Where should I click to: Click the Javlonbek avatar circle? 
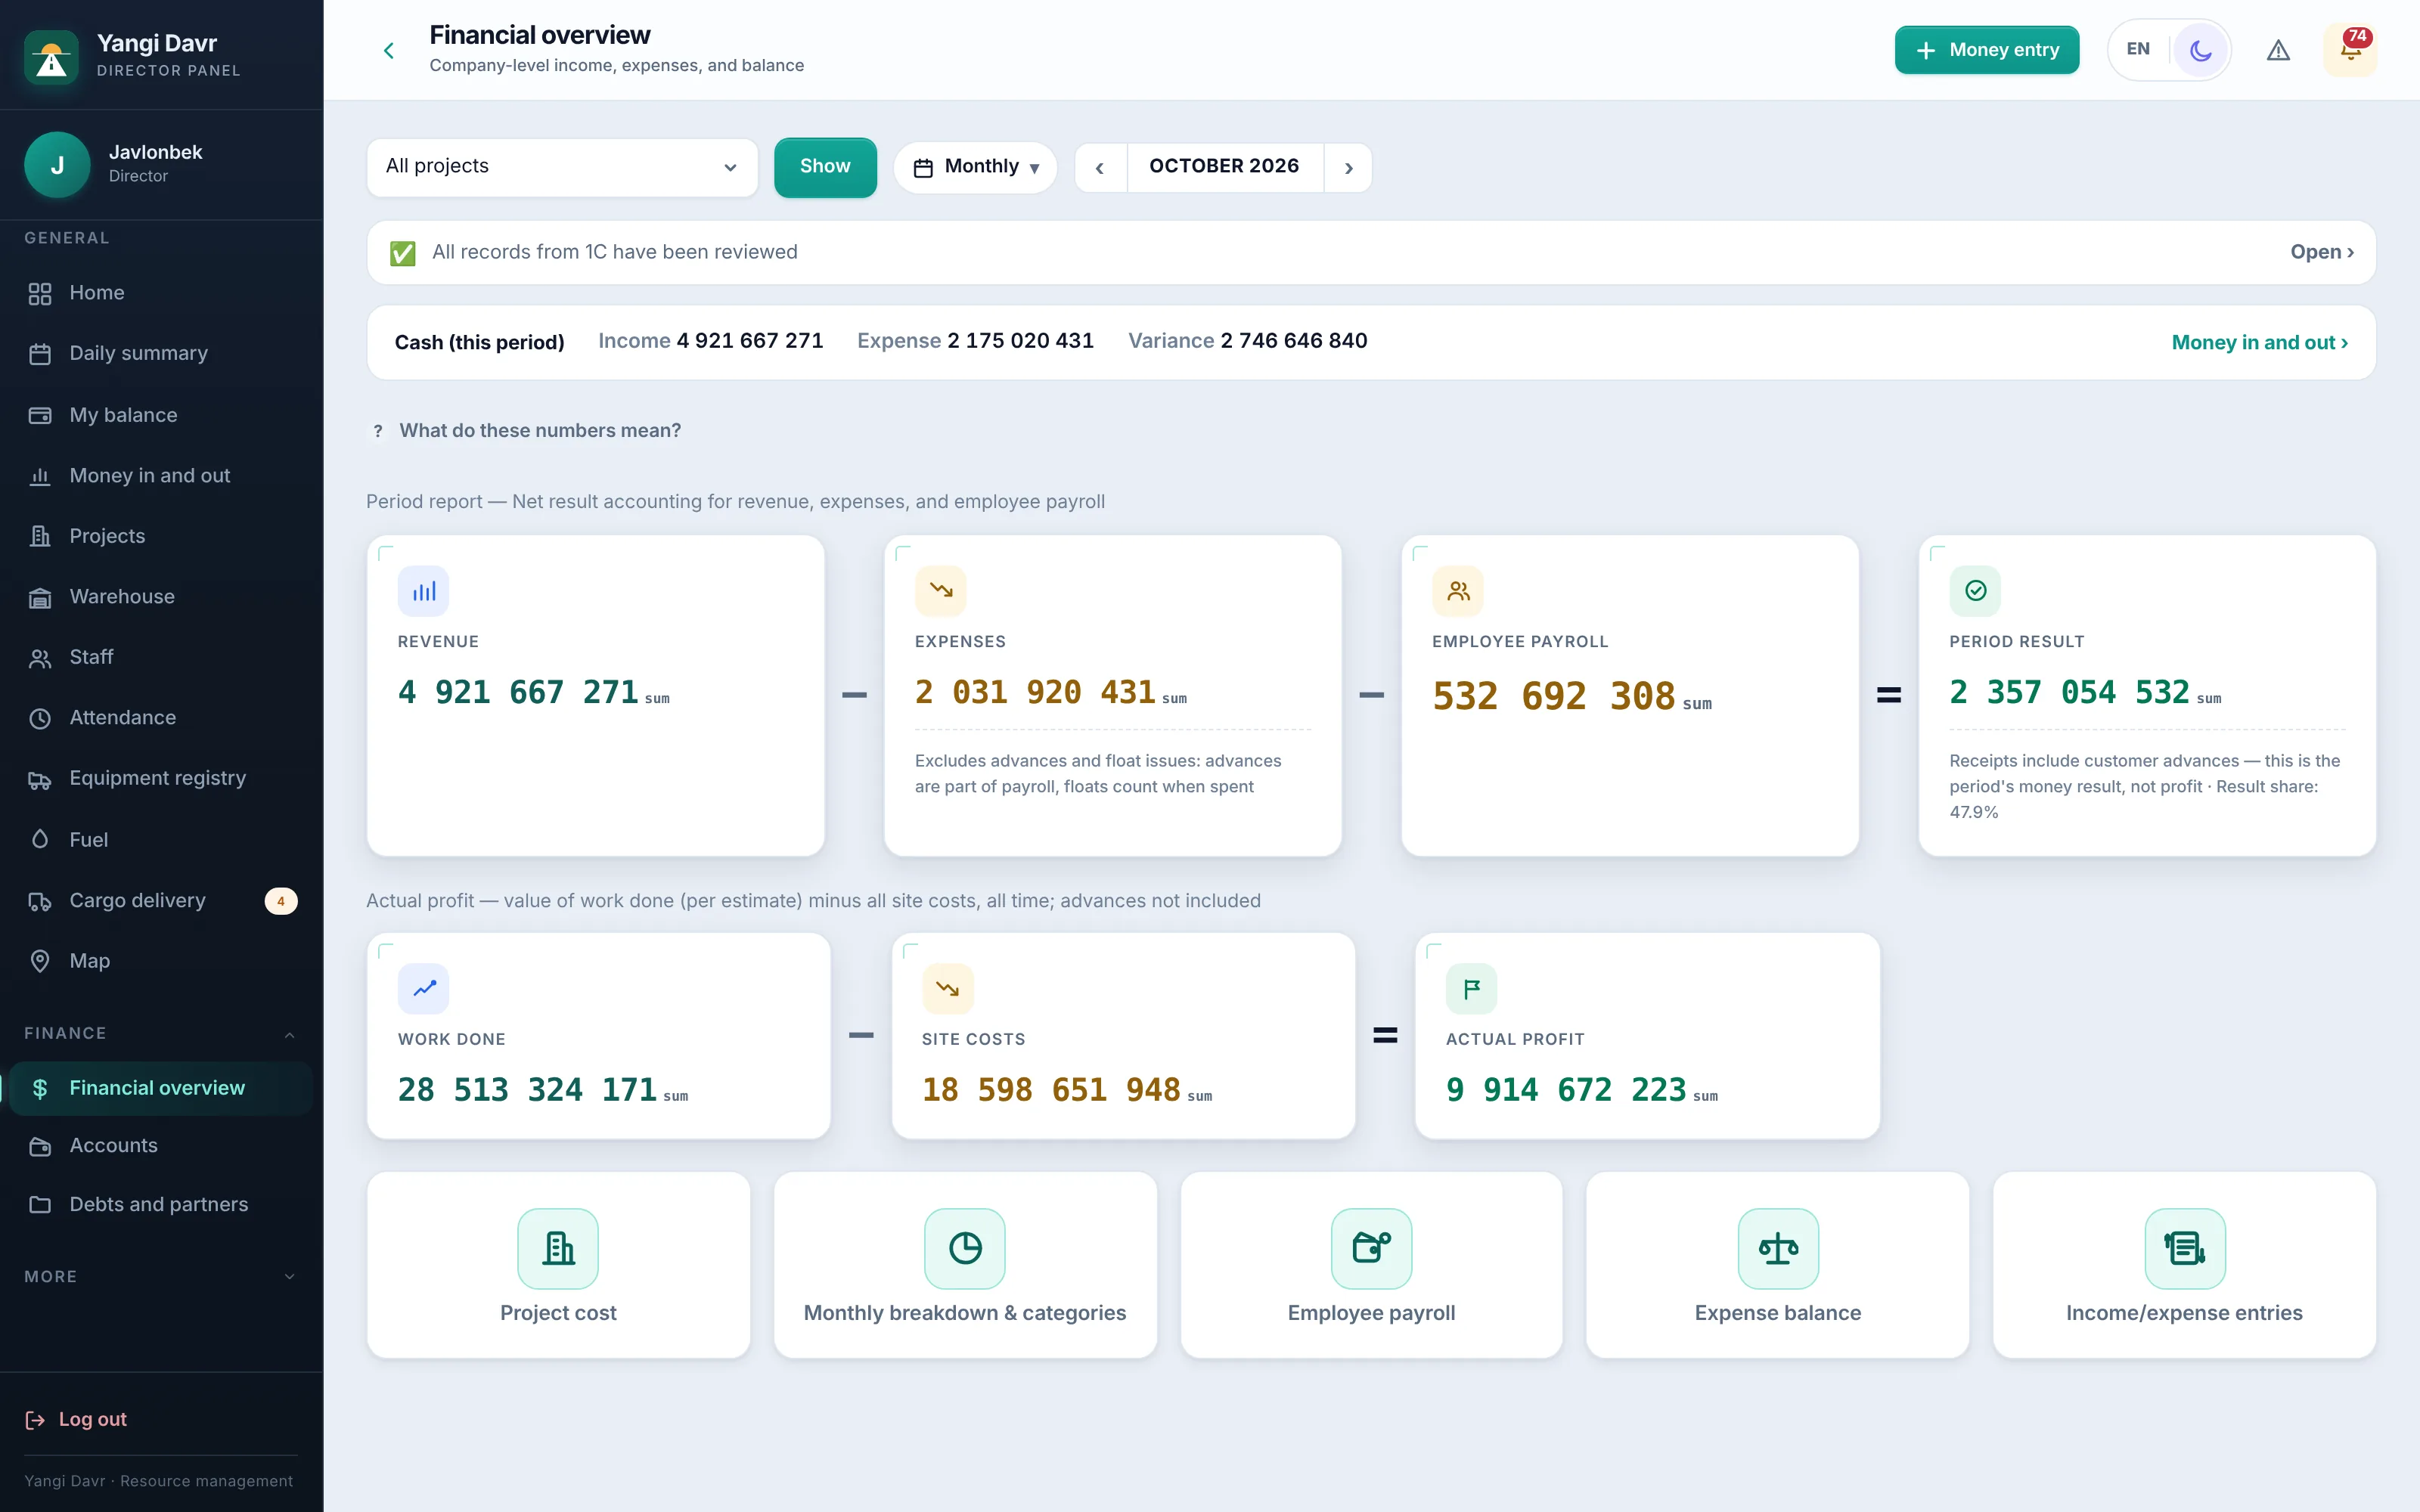[57, 164]
